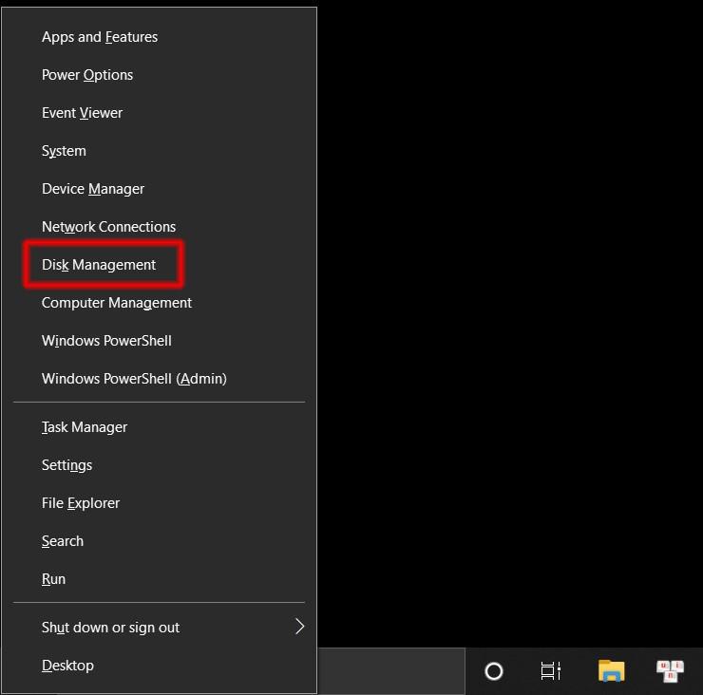
Task: Select Apps and Features
Action: (100, 37)
